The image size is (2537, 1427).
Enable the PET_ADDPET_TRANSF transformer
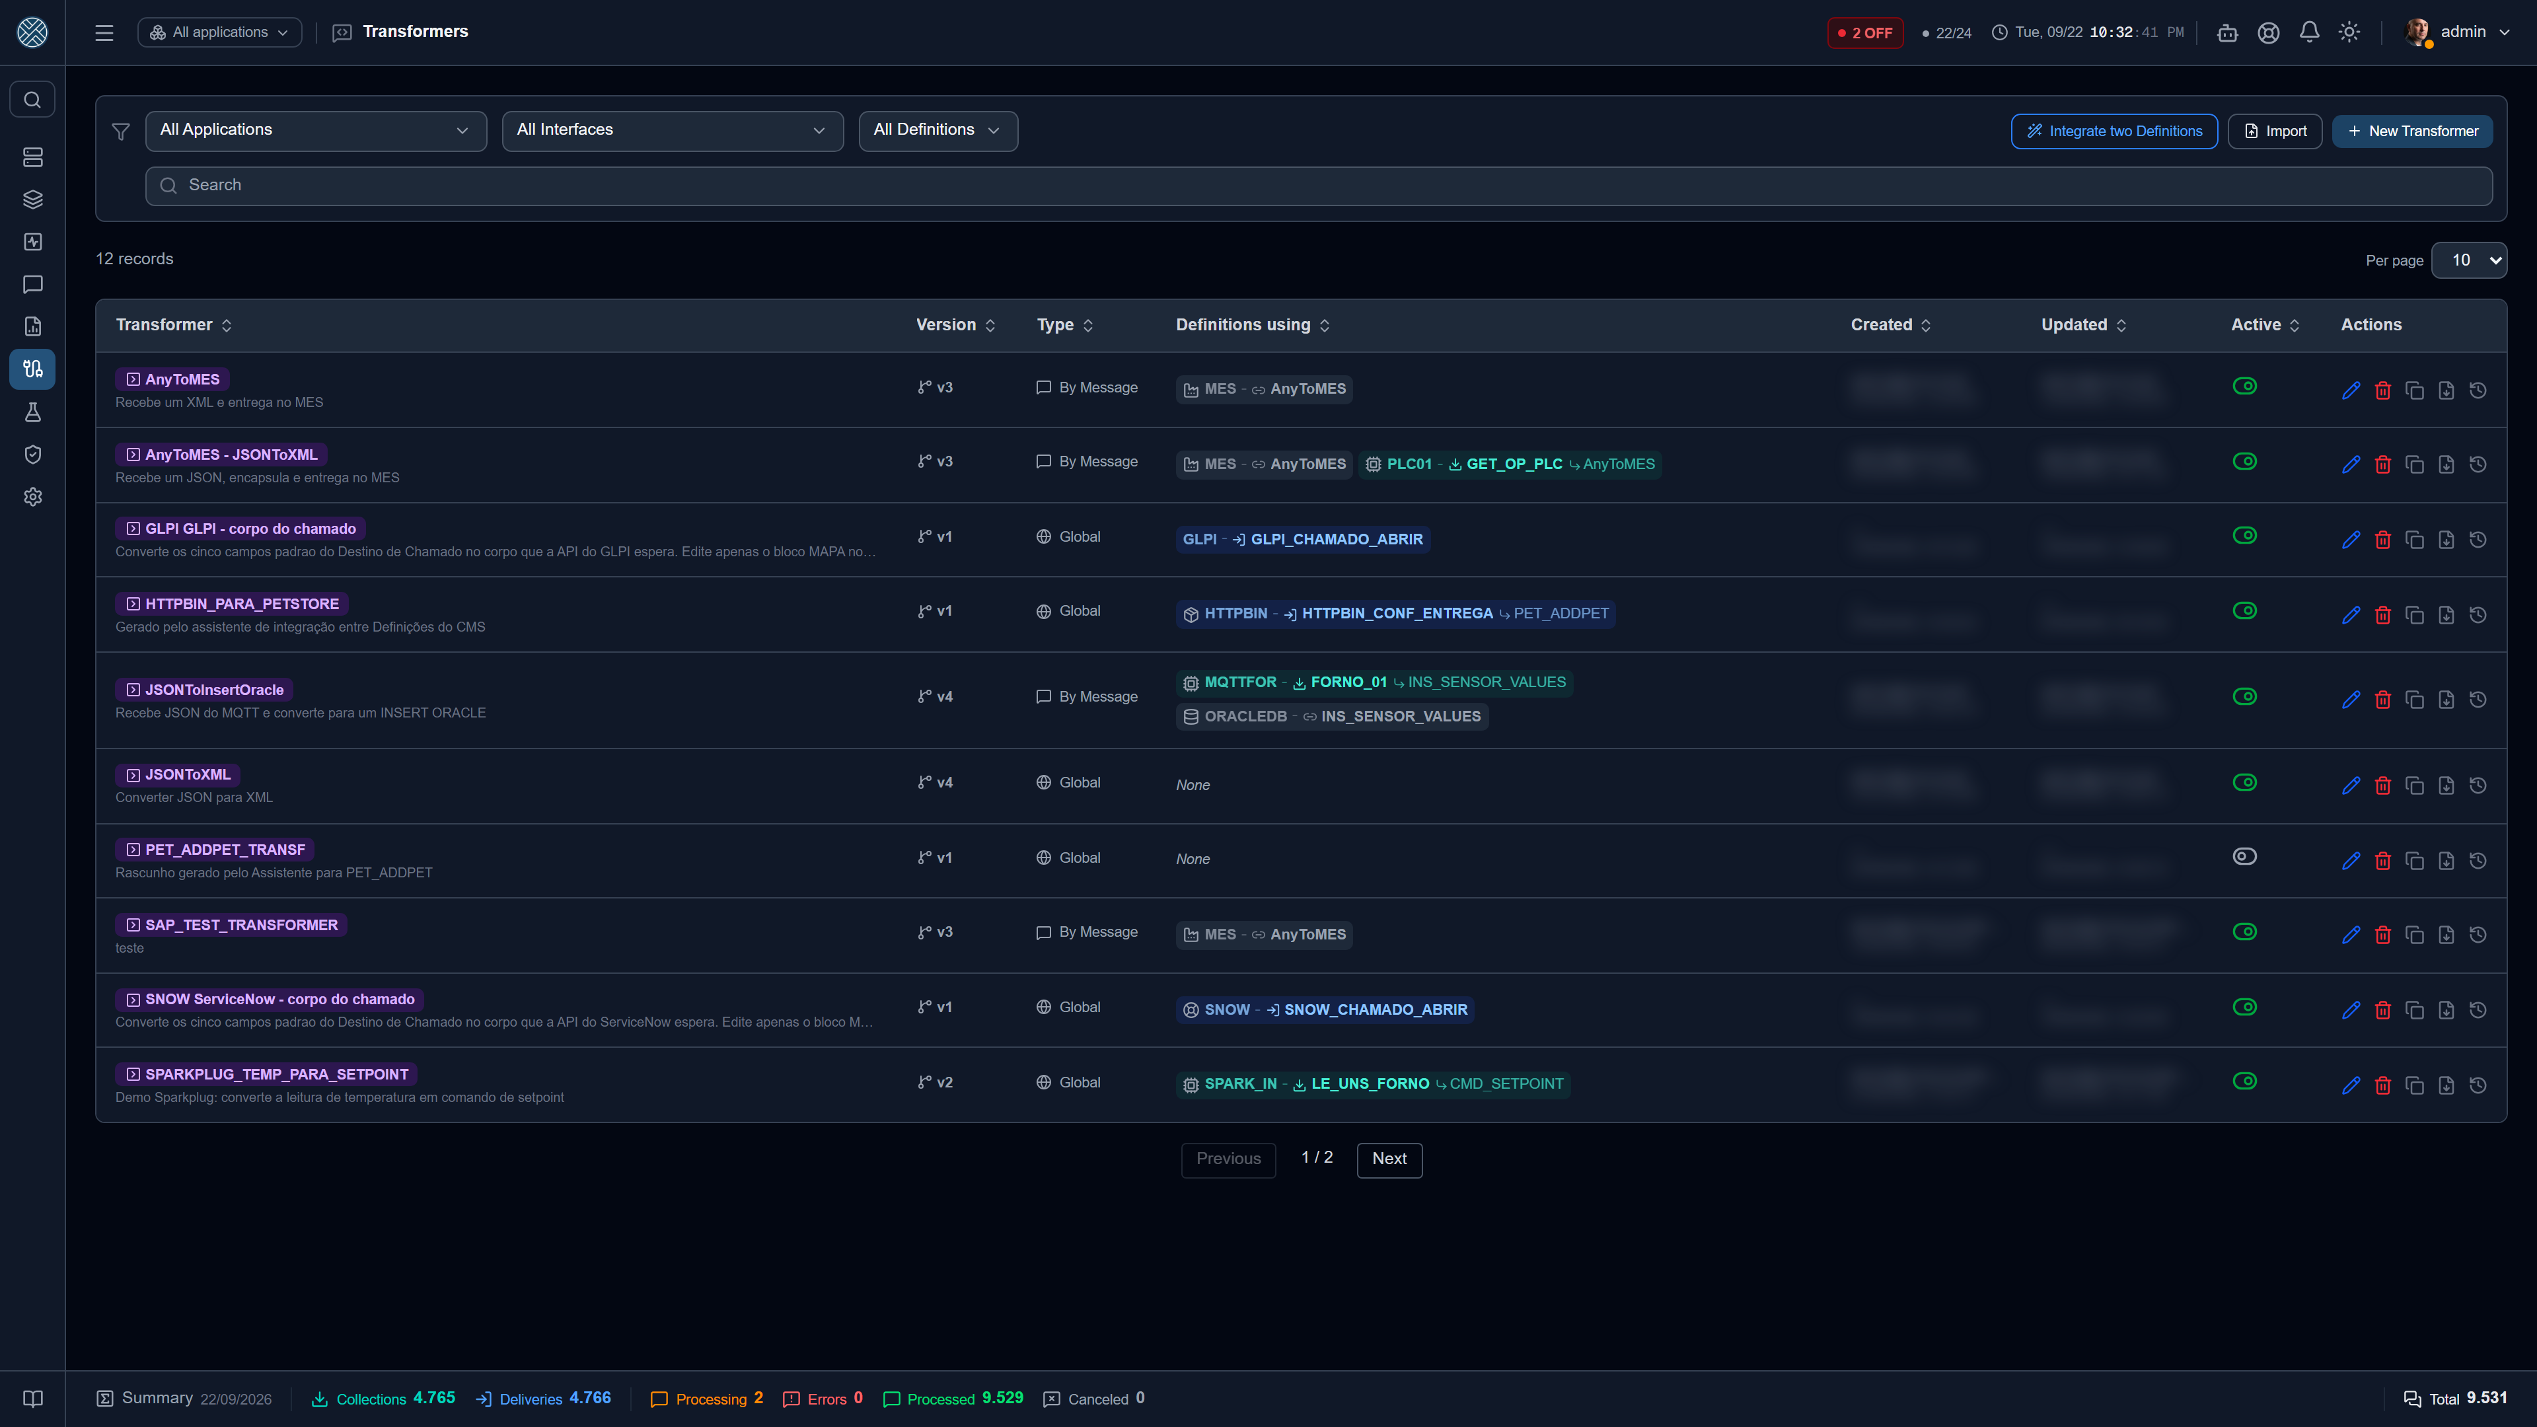tap(2244, 856)
